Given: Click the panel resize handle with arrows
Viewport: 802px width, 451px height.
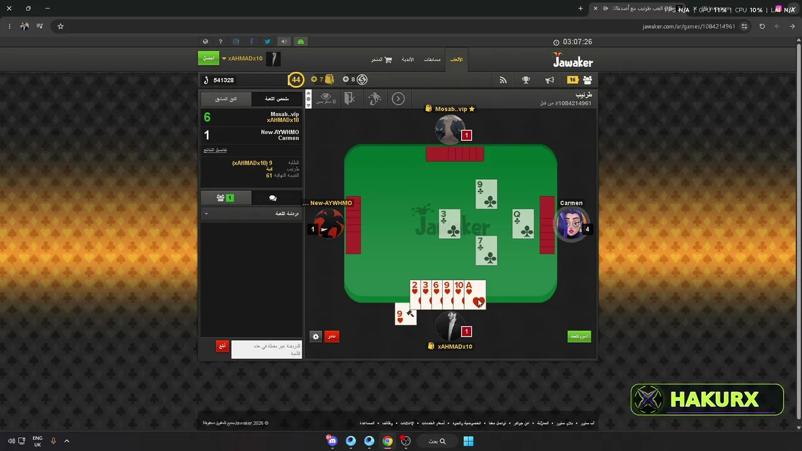Looking at the screenshot, I should (x=308, y=98).
